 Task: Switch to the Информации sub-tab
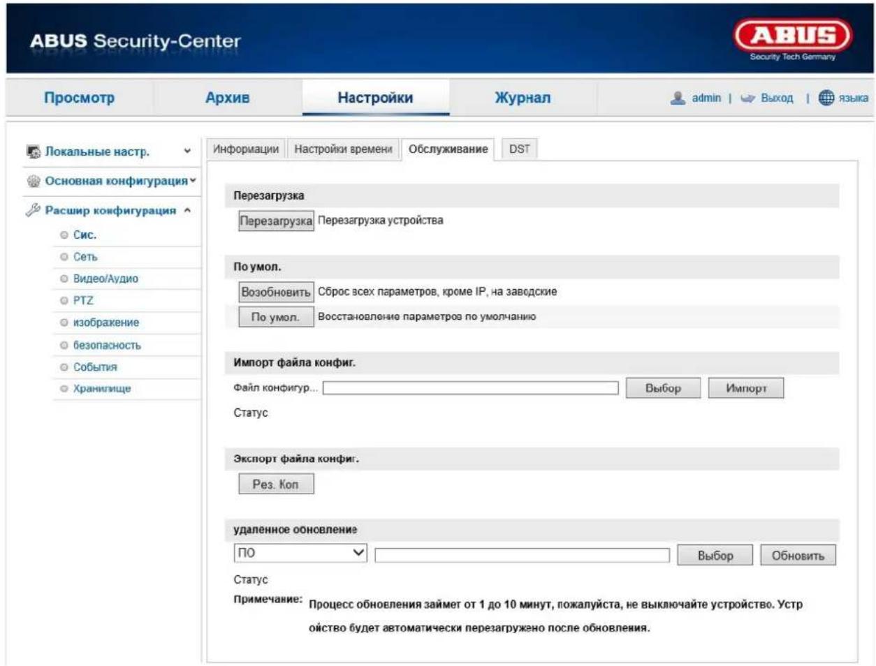click(x=245, y=149)
